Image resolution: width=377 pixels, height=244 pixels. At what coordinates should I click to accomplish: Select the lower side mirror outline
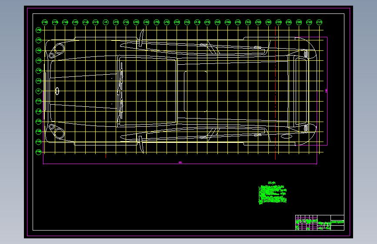click(x=141, y=144)
